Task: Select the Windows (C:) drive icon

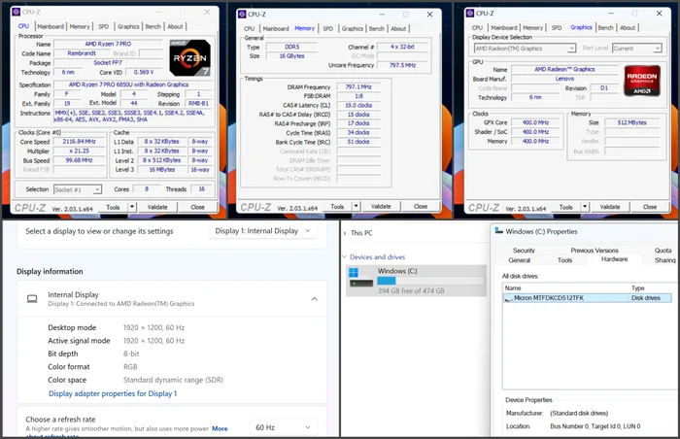Action: (360, 278)
